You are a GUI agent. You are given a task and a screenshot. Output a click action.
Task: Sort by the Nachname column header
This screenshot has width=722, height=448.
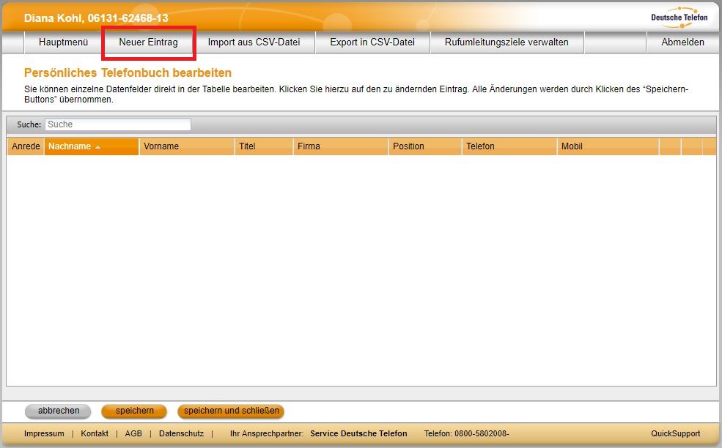point(92,146)
